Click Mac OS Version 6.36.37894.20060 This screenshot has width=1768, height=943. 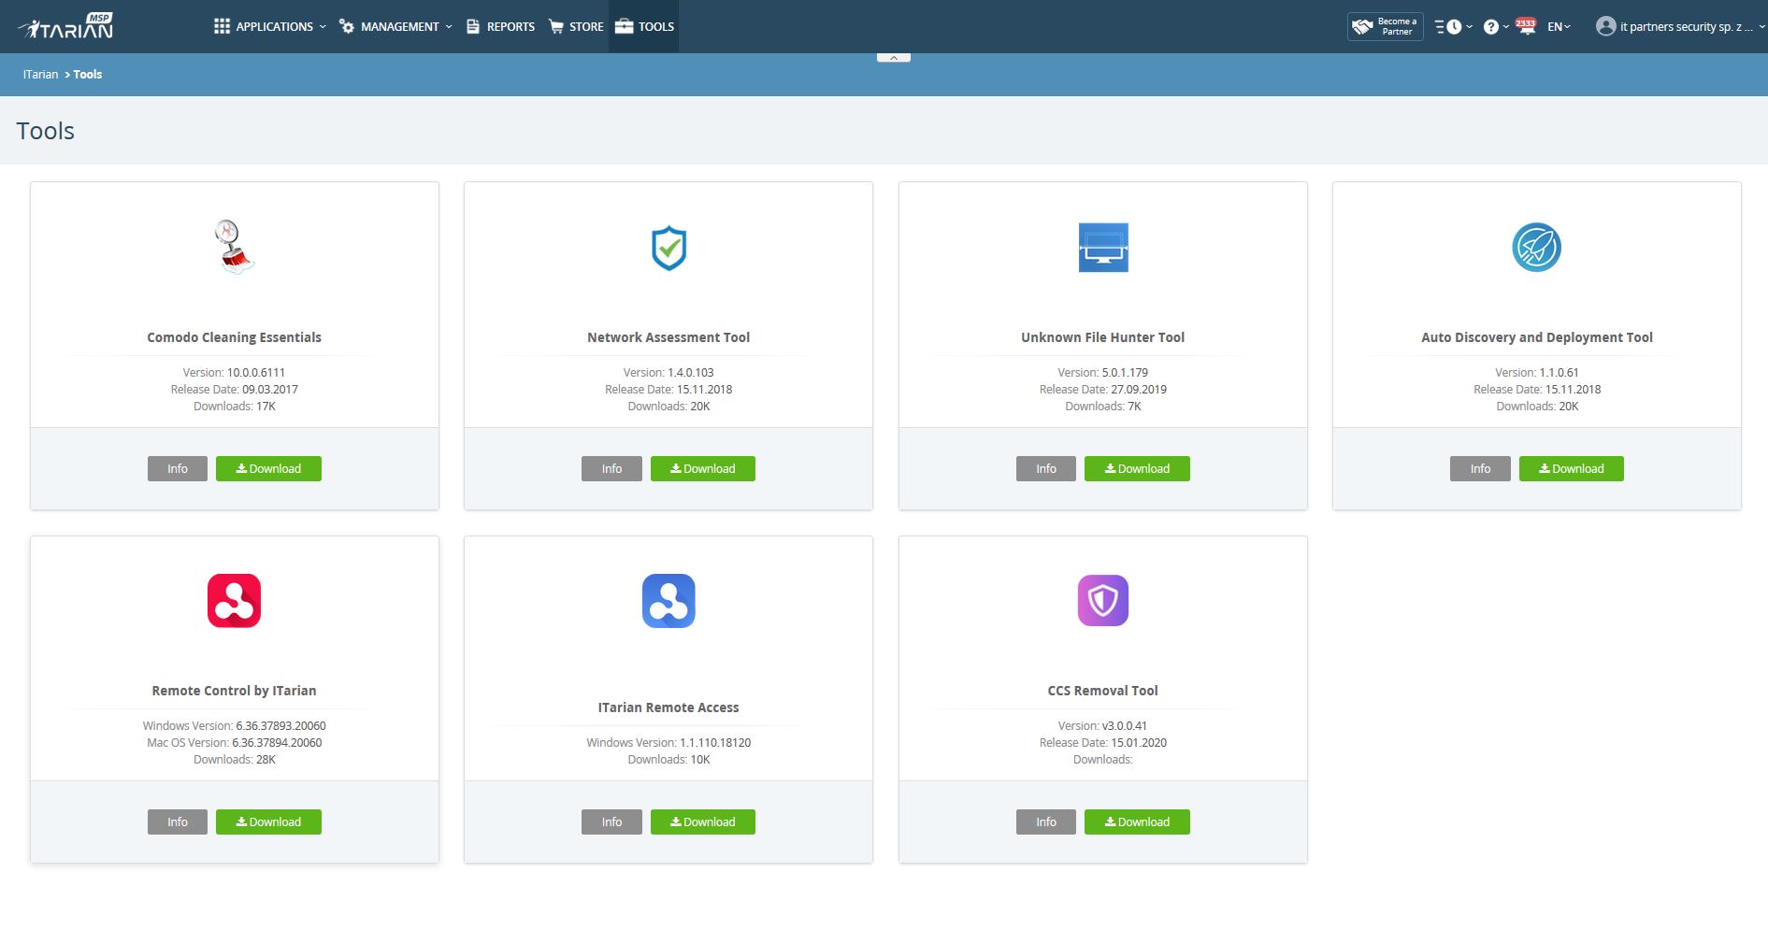point(277,742)
